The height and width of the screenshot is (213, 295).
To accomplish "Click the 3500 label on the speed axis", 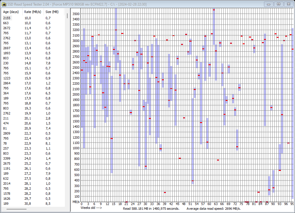I will (76, 14).
